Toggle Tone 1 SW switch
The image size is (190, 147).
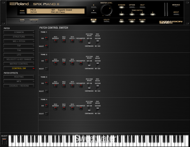(46, 38)
